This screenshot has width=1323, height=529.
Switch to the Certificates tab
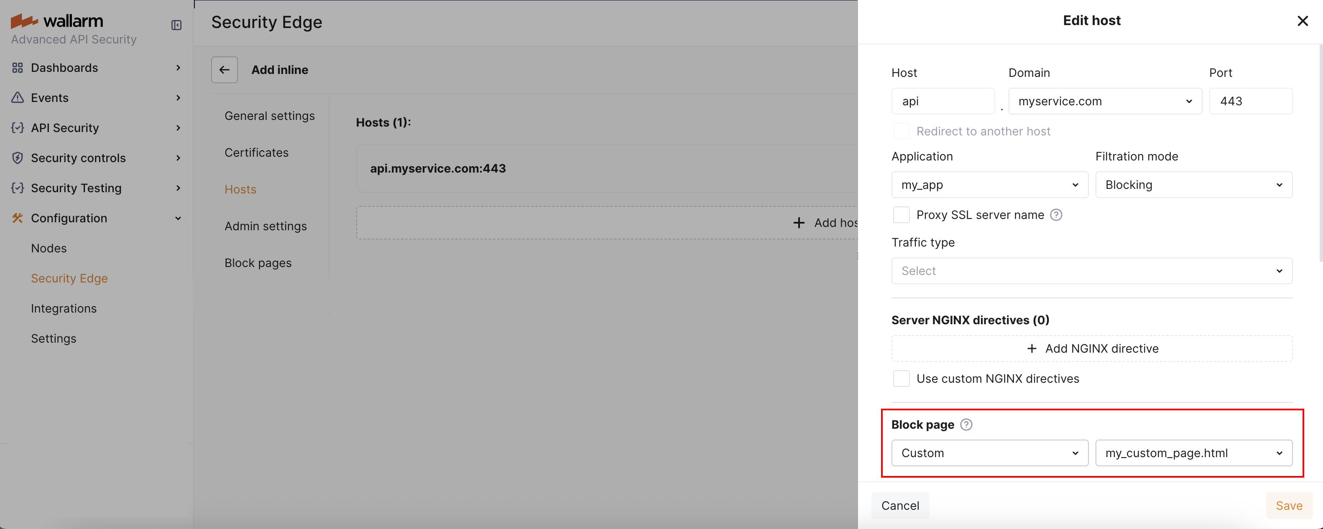256,153
